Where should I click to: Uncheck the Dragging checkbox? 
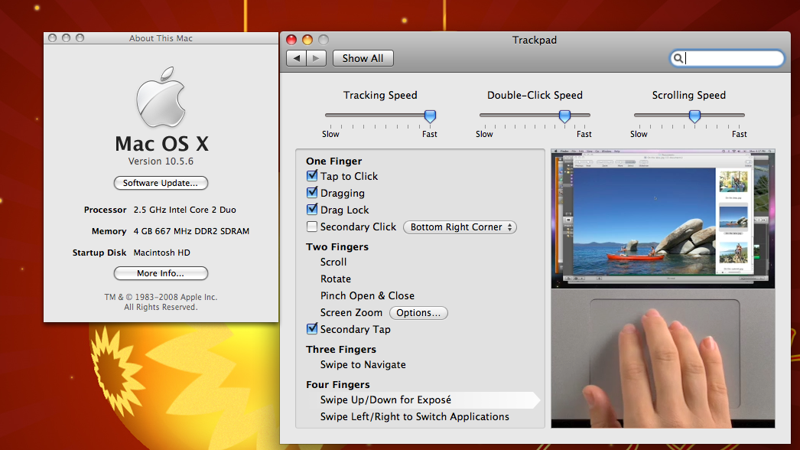coord(312,193)
